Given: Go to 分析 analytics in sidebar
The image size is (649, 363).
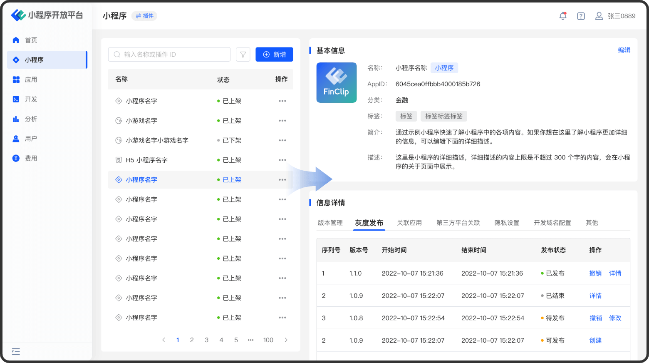Looking at the screenshot, I should [x=31, y=119].
